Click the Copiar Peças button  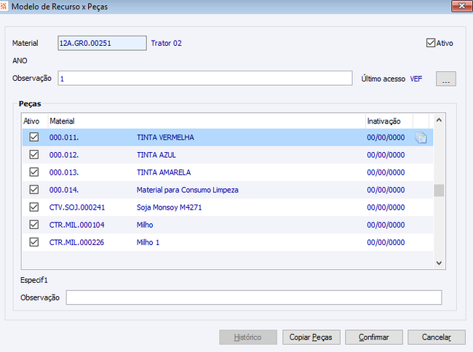[311, 337]
